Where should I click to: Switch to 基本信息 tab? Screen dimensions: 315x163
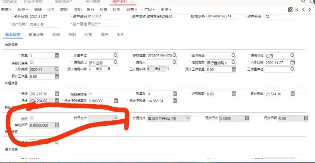pyautogui.click(x=13, y=34)
